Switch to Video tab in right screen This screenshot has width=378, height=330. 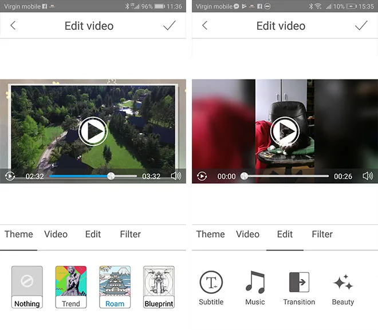pos(247,234)
